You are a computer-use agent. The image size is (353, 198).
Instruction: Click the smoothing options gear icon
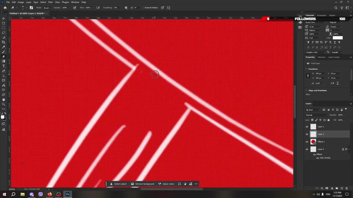tap(126, 8)
